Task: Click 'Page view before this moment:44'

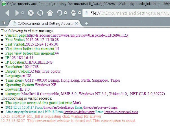Action: pos(32,53)
